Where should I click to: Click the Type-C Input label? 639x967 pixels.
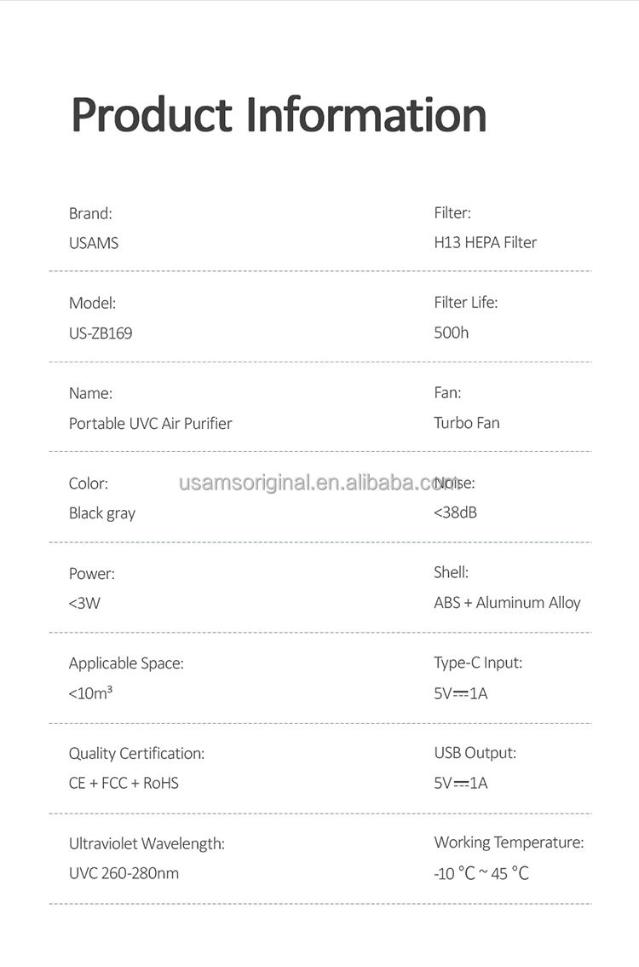[478, 663]
